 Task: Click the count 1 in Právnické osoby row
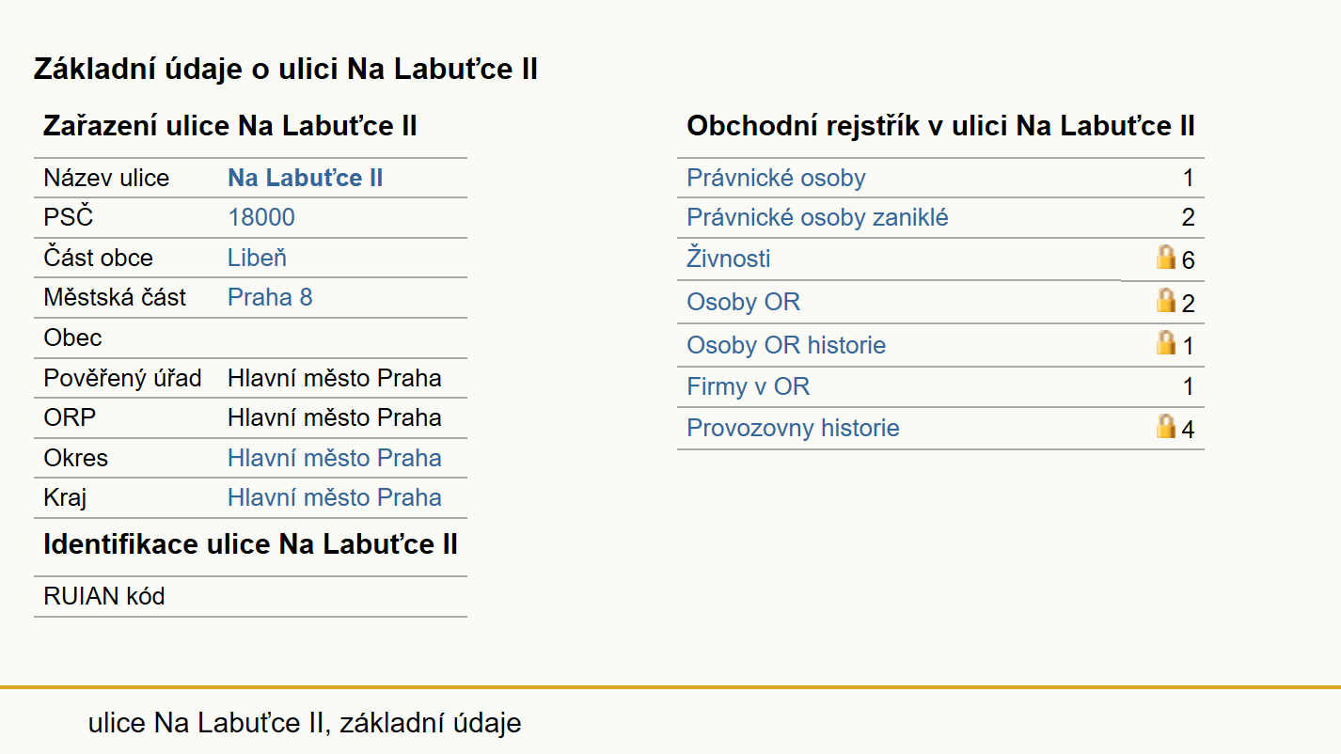point(1188,178)
